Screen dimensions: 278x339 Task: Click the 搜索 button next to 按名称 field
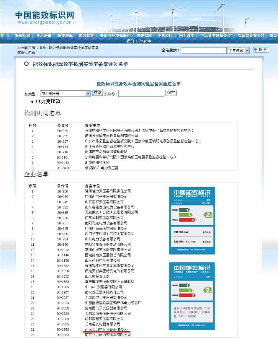(x=171, y=93)
